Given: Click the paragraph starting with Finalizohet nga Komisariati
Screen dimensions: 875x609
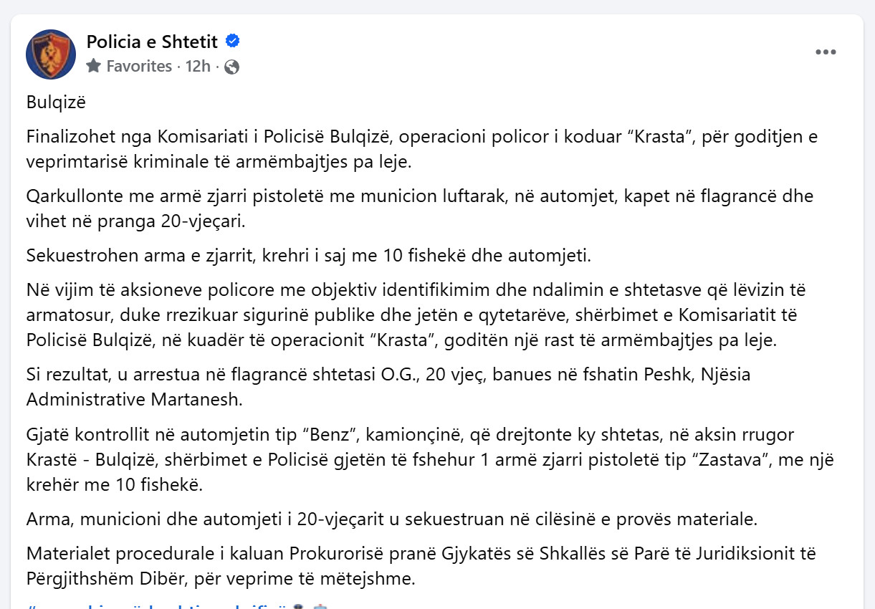Looking at the screenshot, I should [412, 149].
